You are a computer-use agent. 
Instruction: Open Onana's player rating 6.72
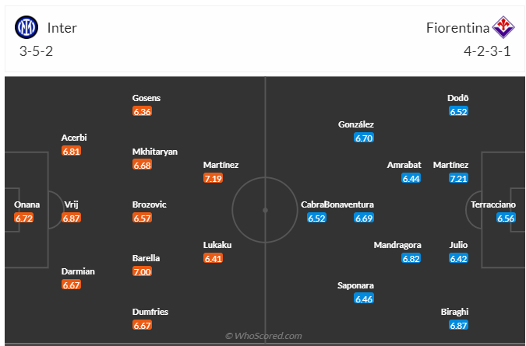coord(25,218)
